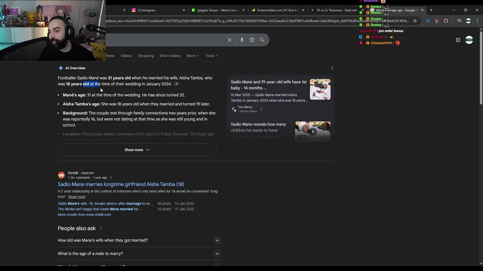Open the Videos search filter
This screenshot has height=271, width=483.
[126, 56]
